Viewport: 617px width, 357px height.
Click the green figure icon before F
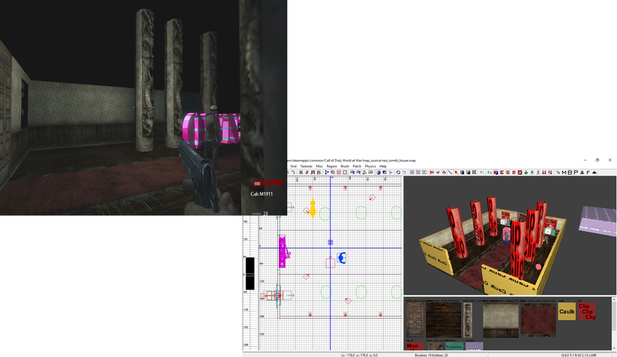(x=582, y=172)
